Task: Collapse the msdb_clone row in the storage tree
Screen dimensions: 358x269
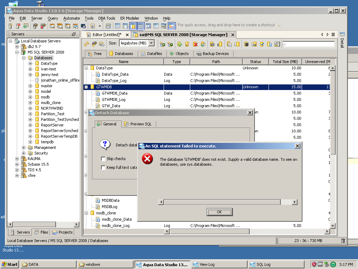Action: (x=86, y=213)
